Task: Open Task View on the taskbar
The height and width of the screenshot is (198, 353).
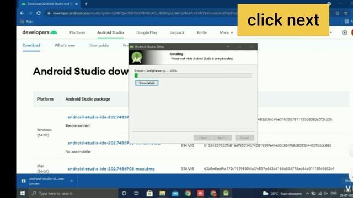Action: click(x=136, y=193)
